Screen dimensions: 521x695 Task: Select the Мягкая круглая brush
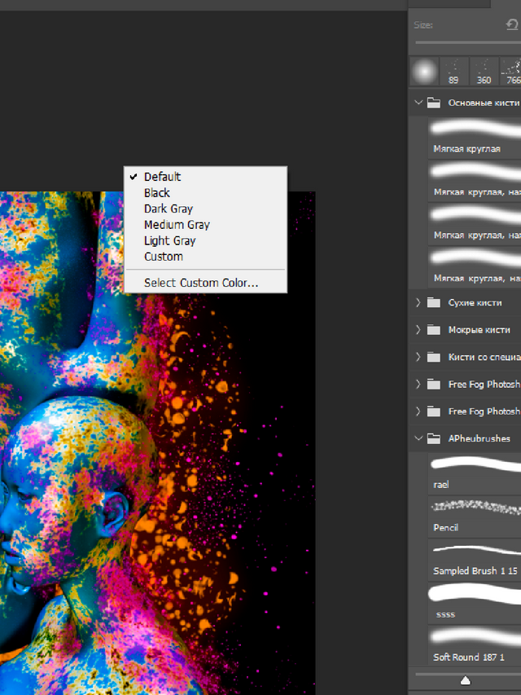tap(475, 138)
